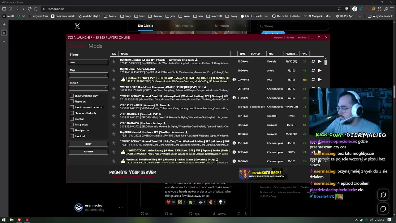Join the DayZRP.com Alteria server with play arrow
396x223 pixels.
coord(320,71)
